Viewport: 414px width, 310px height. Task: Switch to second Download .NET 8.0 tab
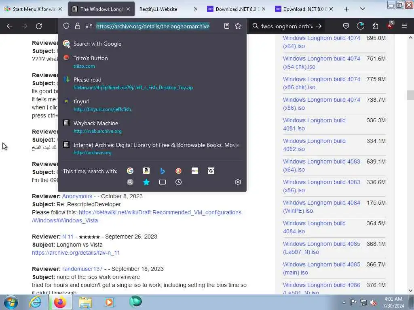pos(304,9)
